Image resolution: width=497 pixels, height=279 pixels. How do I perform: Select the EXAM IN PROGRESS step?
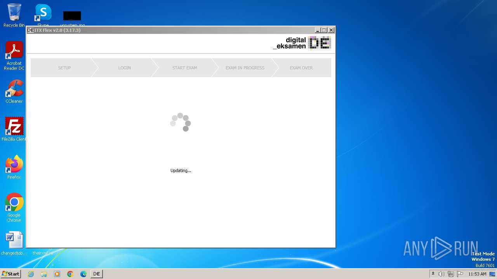pyautogui.click(x=245, y=68)
